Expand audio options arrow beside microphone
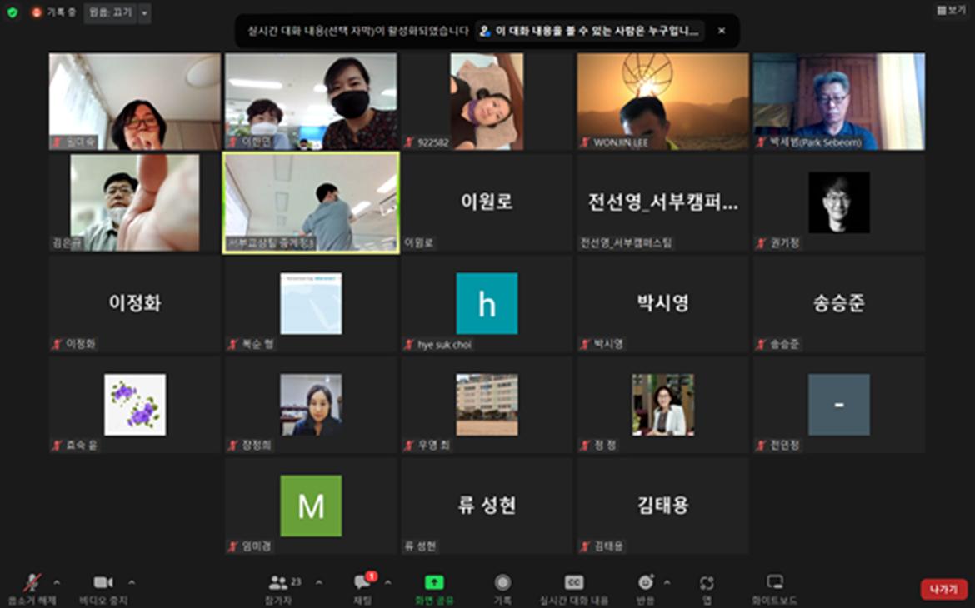 (57, 582)
